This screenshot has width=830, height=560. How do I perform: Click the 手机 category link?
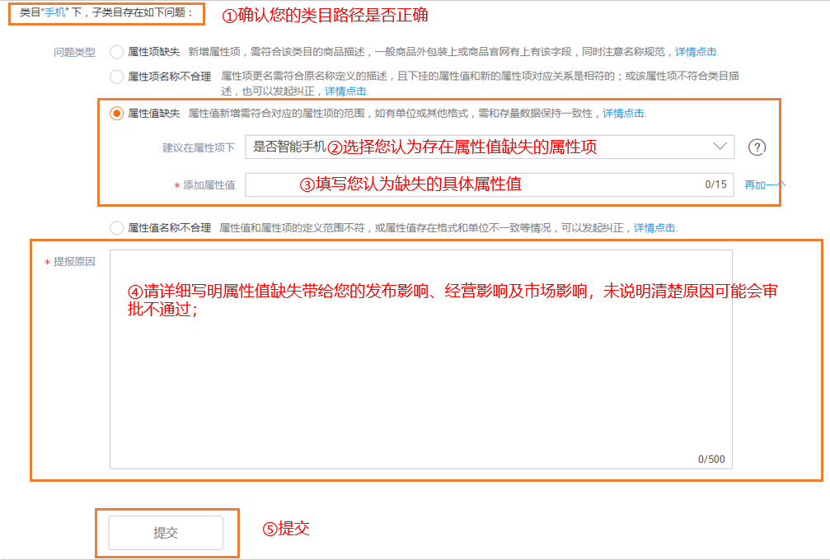click(55, 12)
